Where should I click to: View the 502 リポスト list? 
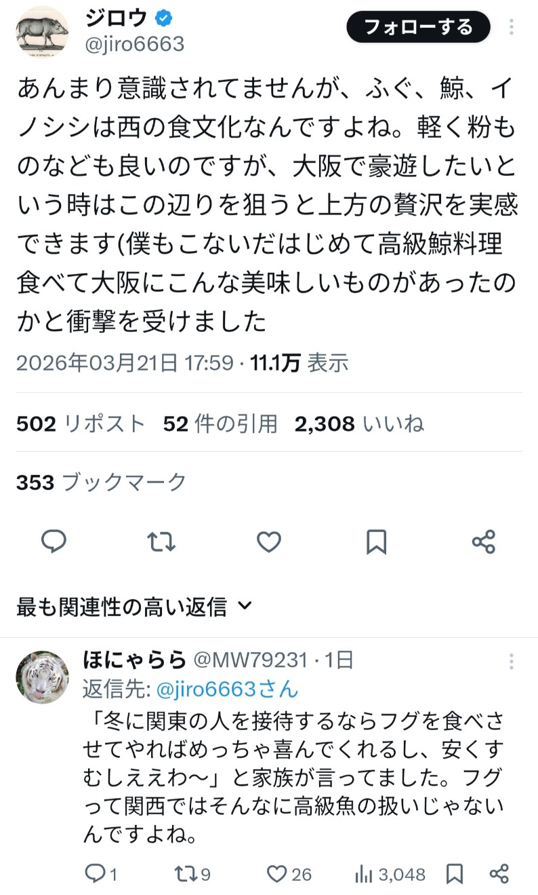point(81,424)
